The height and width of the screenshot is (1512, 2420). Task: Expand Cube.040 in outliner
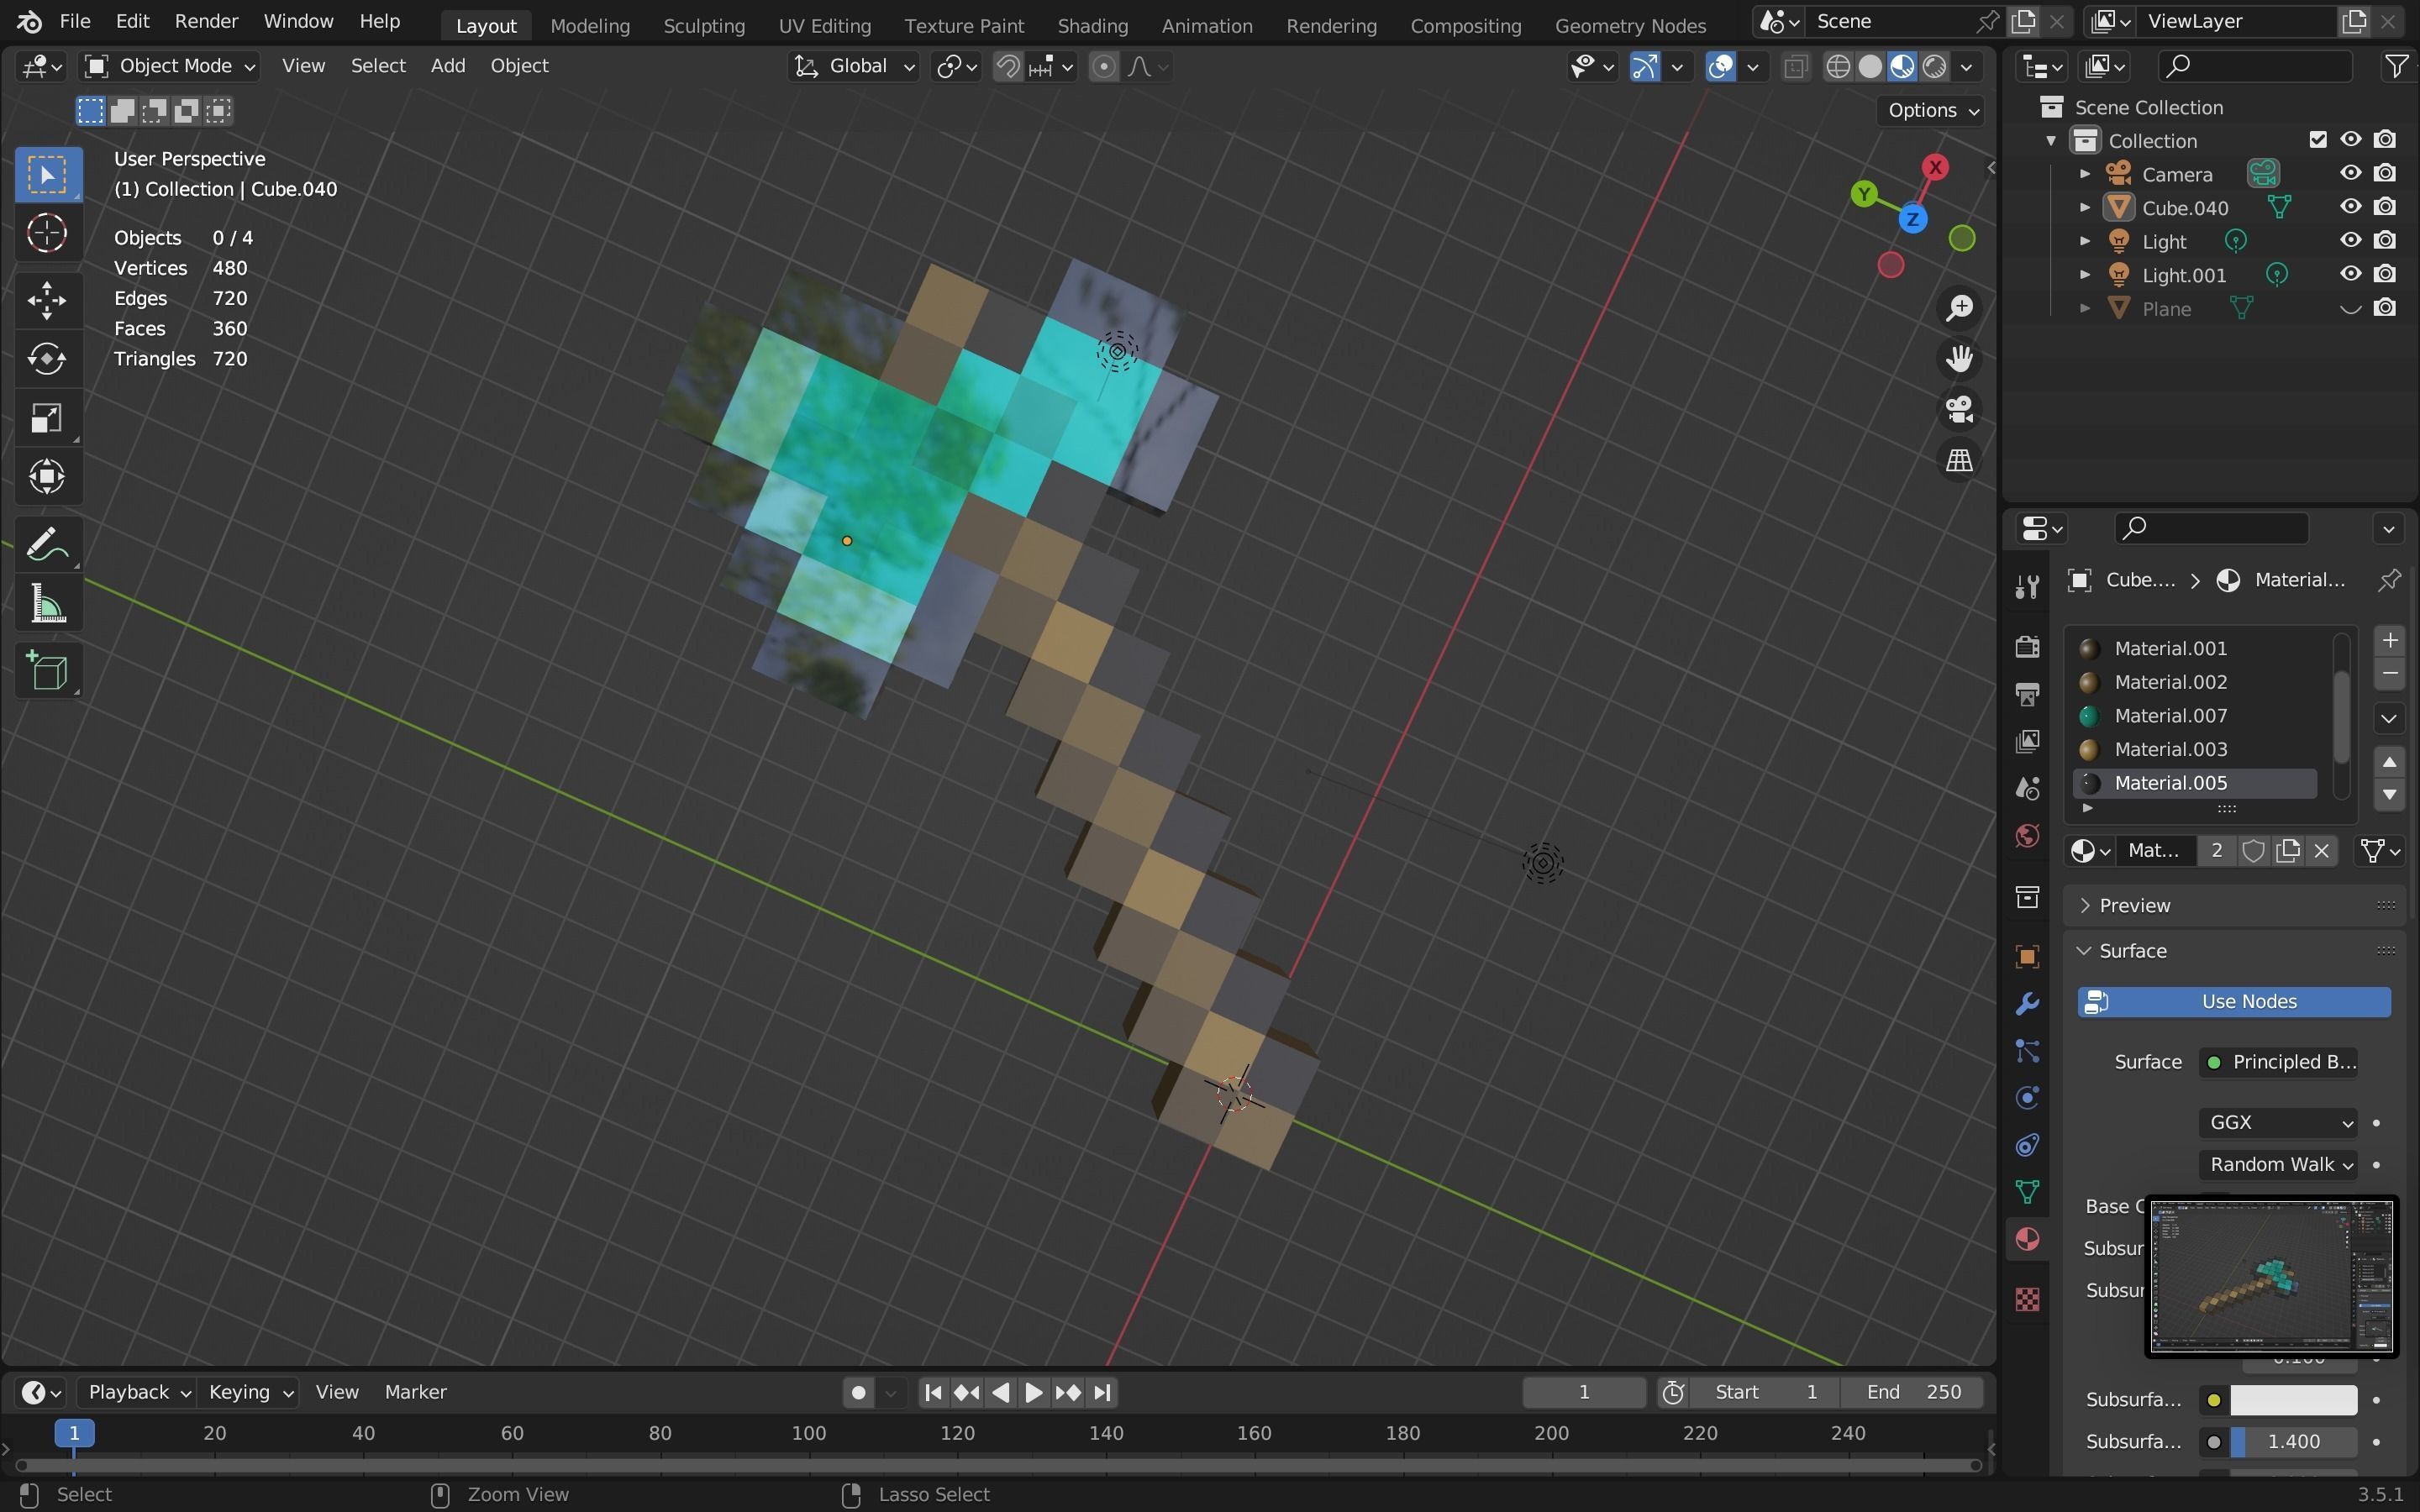coord(2084,207)
